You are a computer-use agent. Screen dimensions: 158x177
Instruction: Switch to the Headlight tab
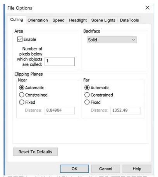click(x=78, y=20)
